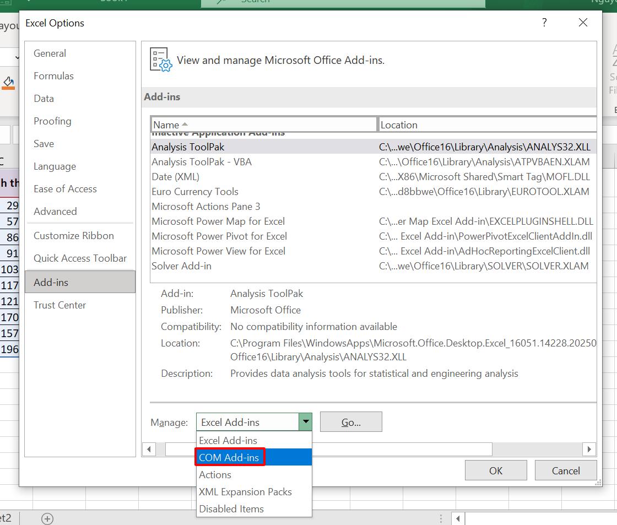617x525 pixels.
Task: Open the Manage dropdown arrow
Action: coord(306,421)
